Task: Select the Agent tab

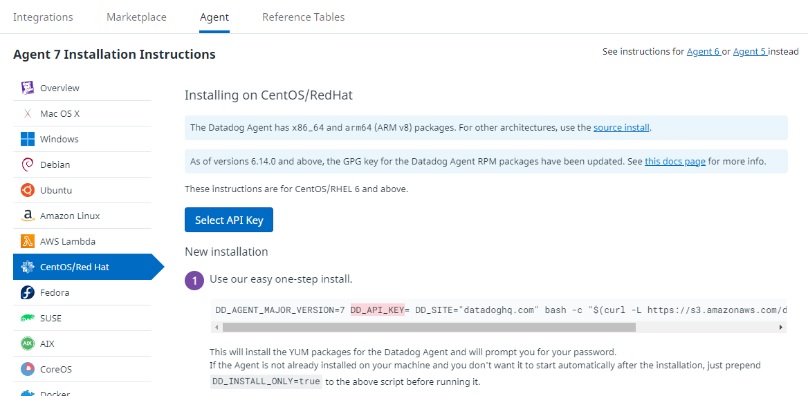Action: point(214,17)
